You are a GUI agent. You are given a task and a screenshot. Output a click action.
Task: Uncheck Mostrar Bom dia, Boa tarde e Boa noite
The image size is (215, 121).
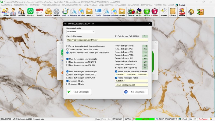[x=116, y=72]
